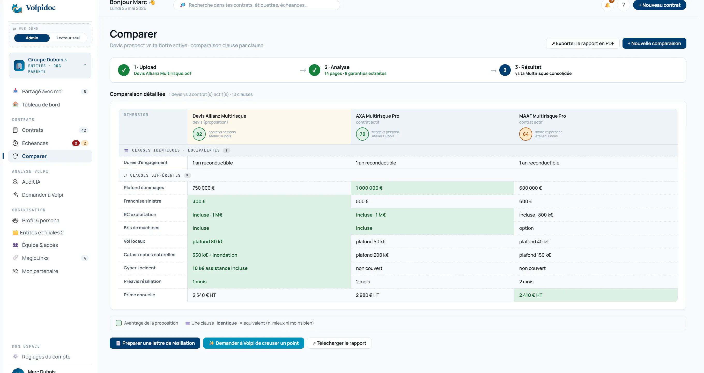Click the Upload step green checkmark

[124, 70]
